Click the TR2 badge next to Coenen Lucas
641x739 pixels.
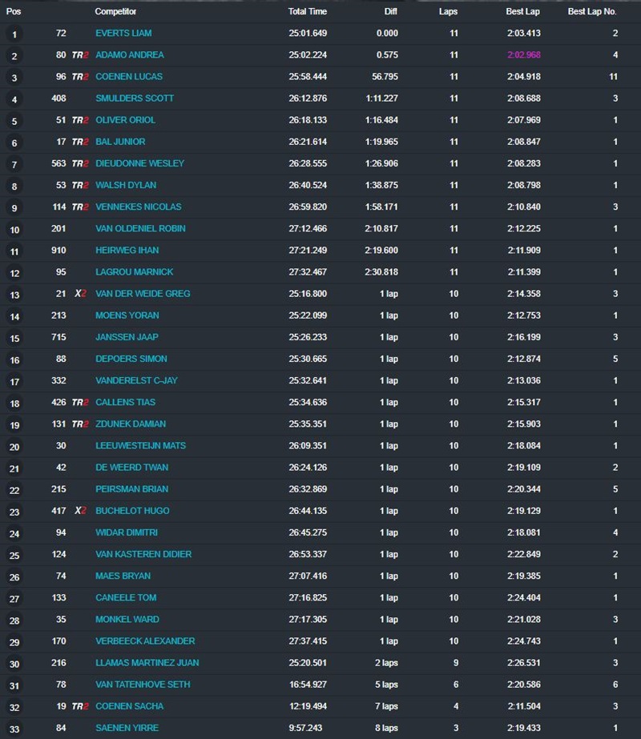tap(80, 77)
